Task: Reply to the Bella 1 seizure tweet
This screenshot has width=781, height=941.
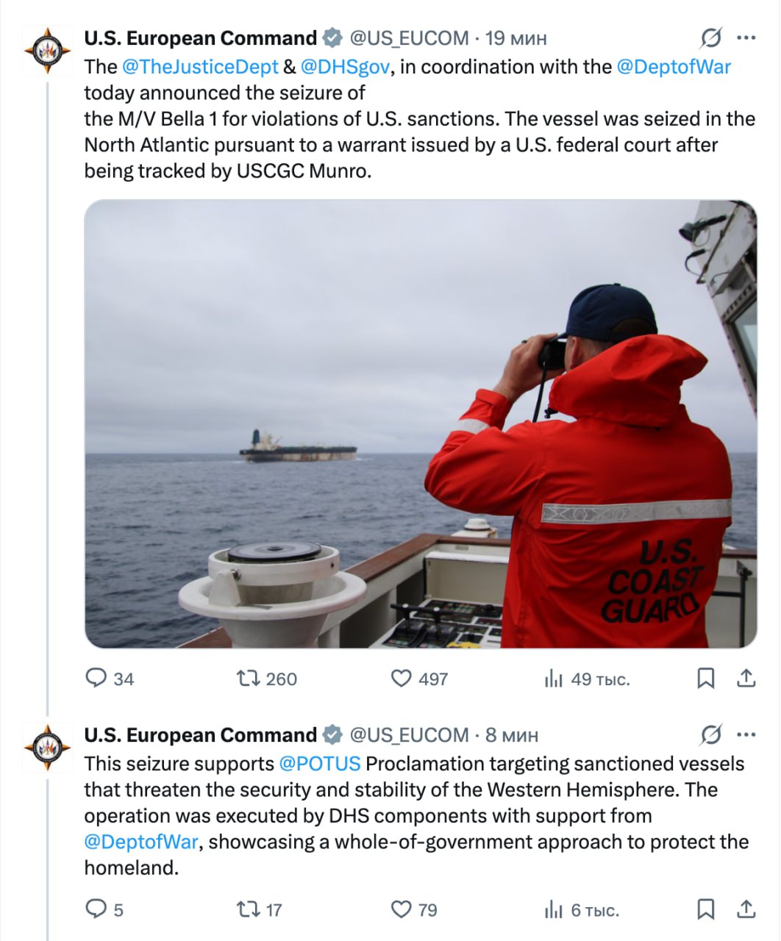Action: click(96, 678)
